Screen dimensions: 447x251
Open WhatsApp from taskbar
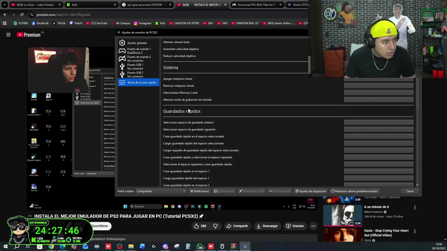coord(199,246)
